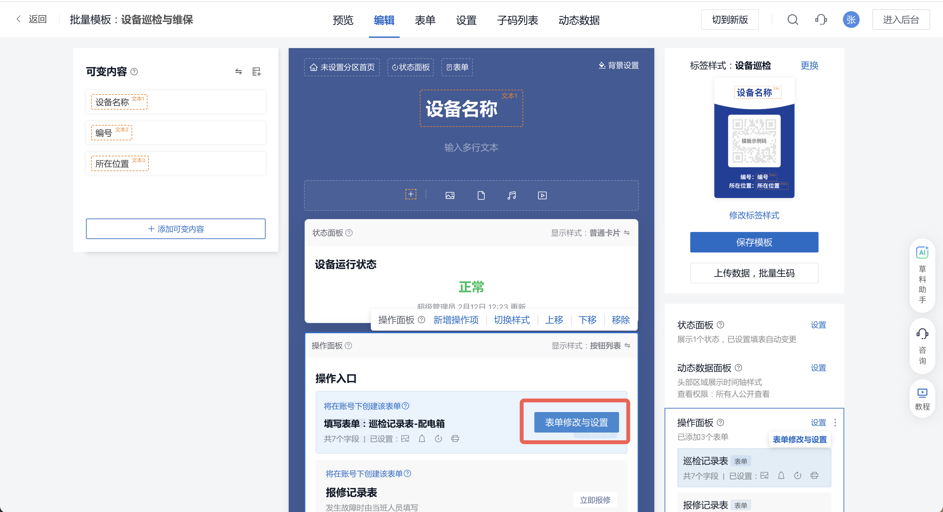This screenshot has height=512, width=943.
Task: Switch 操作面板 display style 按钮列表
Action: tap(610, 346)
